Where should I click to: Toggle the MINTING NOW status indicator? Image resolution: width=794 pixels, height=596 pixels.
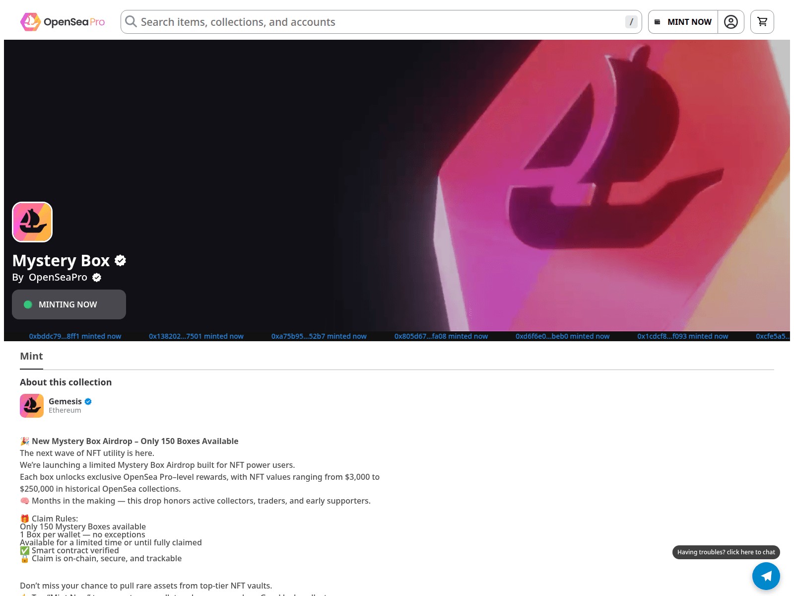[68, 304]
